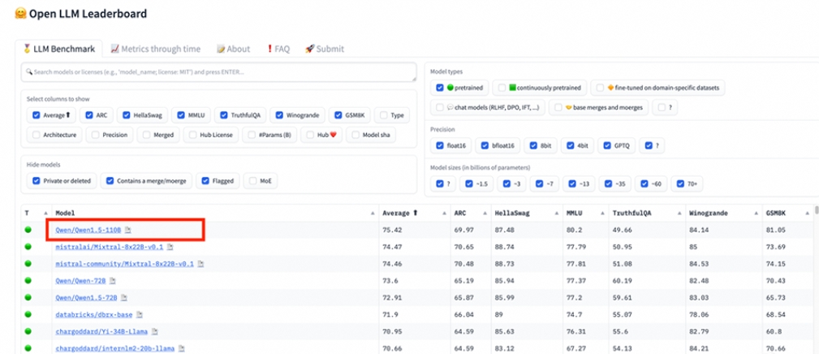Uncheck the Average column checkbox

tap(36, 115)
